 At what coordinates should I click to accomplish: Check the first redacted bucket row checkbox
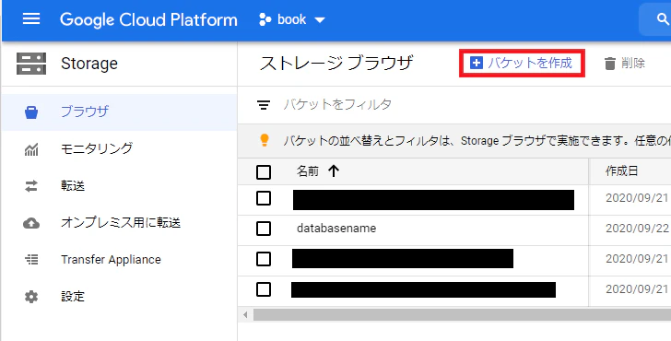pos(264,198)
